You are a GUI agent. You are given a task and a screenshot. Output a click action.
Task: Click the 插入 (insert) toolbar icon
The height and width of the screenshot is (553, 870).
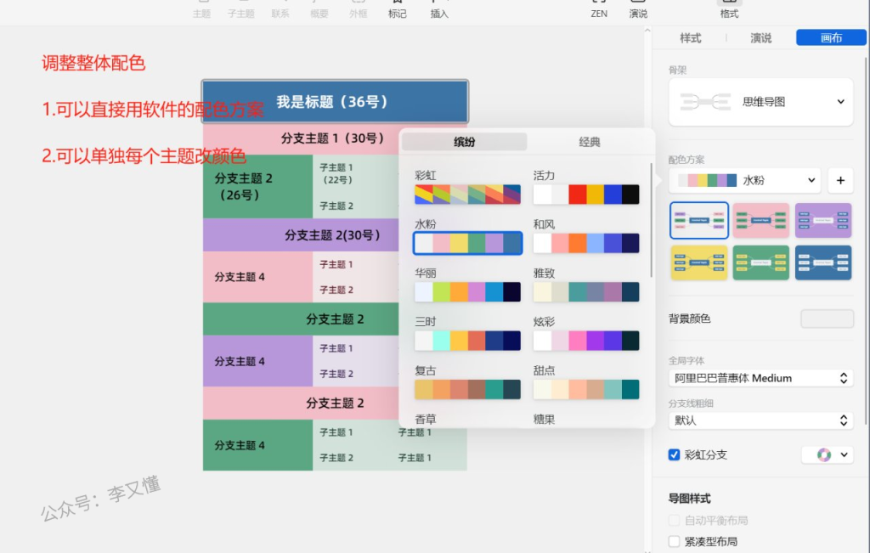439,5
